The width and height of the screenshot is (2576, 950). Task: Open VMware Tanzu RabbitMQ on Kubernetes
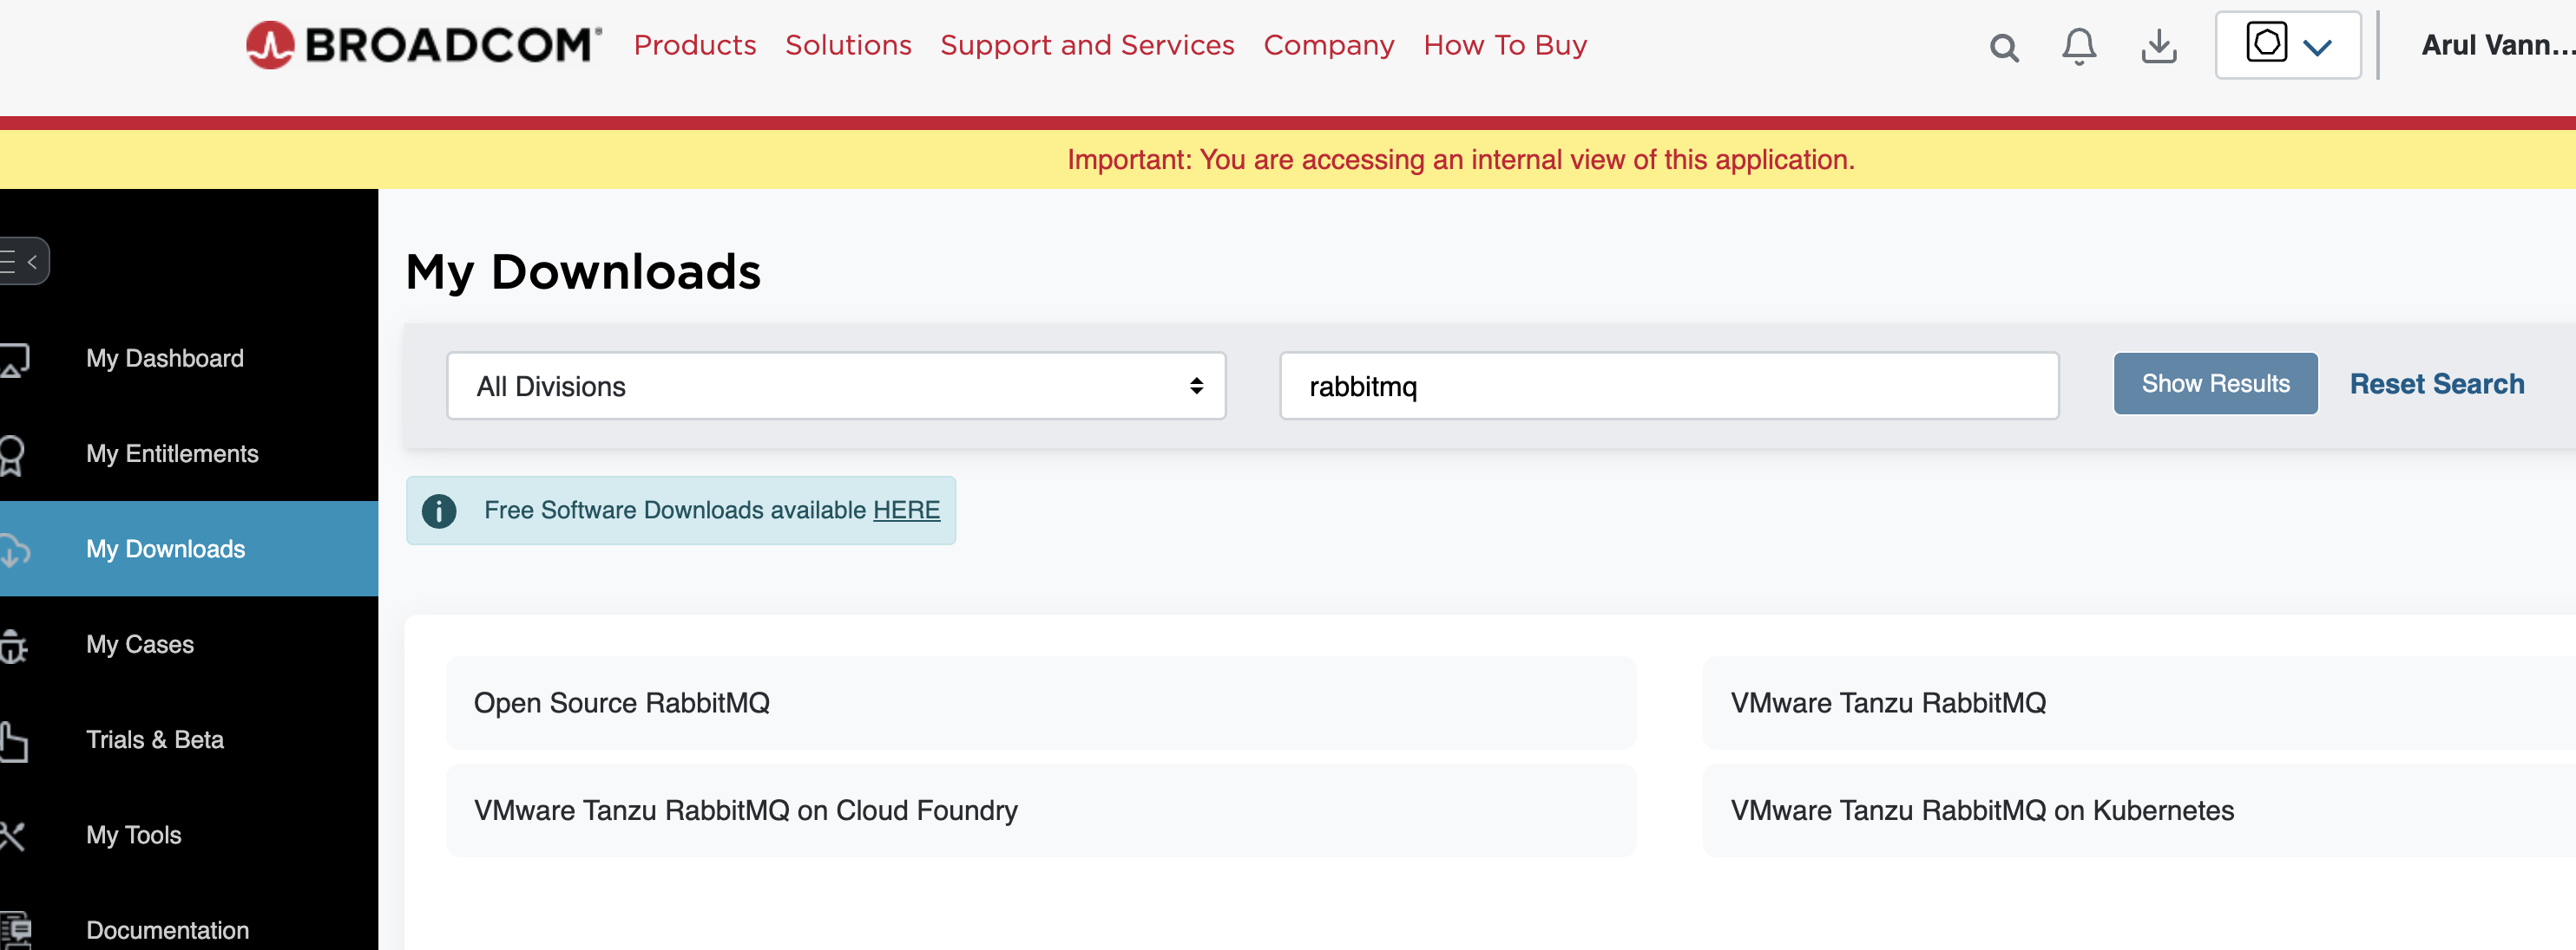(x=2139, y=810)
